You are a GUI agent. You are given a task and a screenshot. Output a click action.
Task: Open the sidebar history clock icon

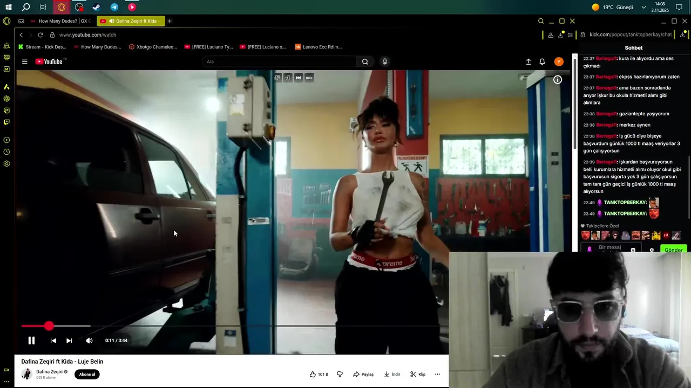[x=6, y=152]
